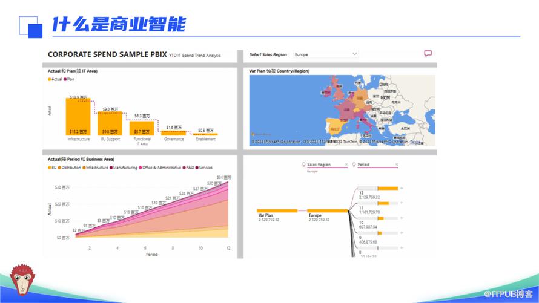Click the Services legend item
The image size is (539, 303).
click(x=204, y=168)
